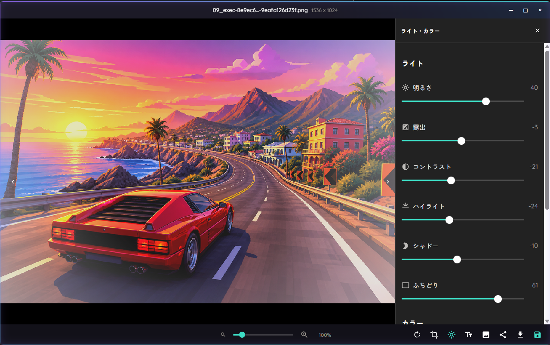Click the シャドー moon icon

click(x=406, y=246)
